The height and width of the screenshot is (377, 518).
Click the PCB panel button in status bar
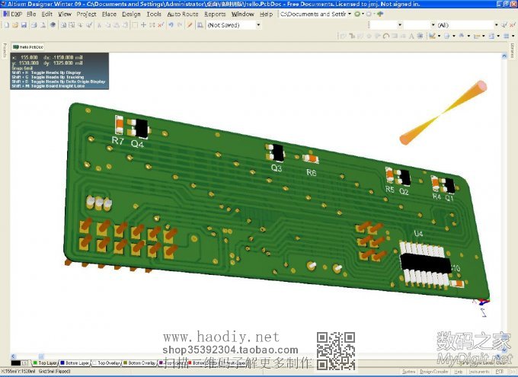pos(500,372)
